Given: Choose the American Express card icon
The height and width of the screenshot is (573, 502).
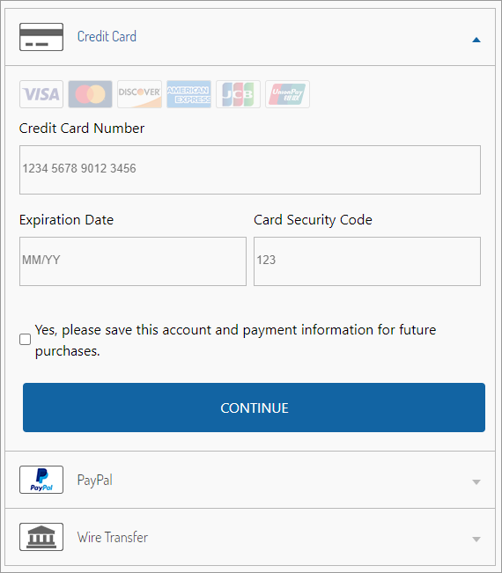Looking at the screenshot, I should click(x=188, y=94).
